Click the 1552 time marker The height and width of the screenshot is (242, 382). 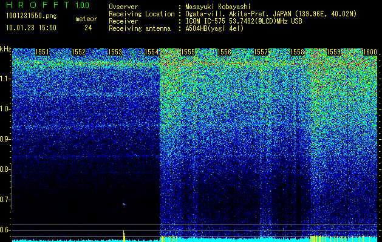(x=79, y=52)
